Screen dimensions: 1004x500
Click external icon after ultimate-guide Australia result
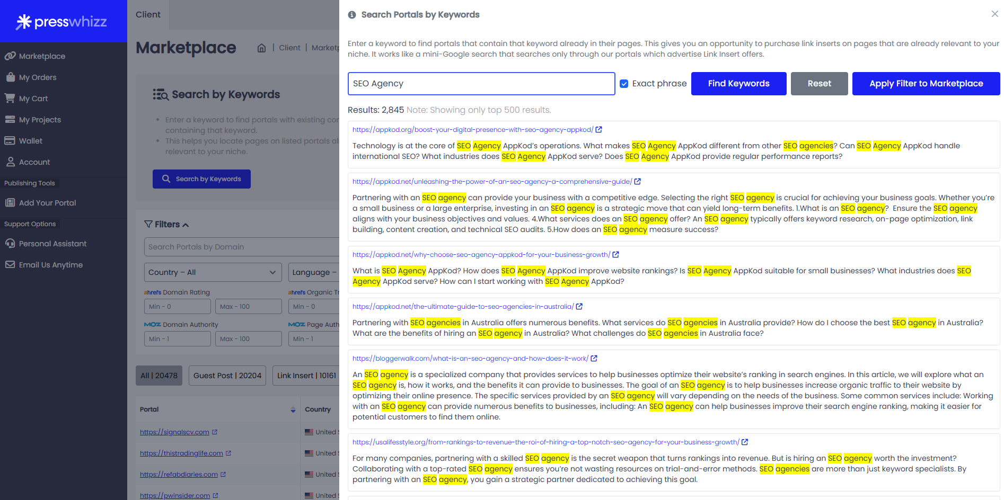point(579,307)
